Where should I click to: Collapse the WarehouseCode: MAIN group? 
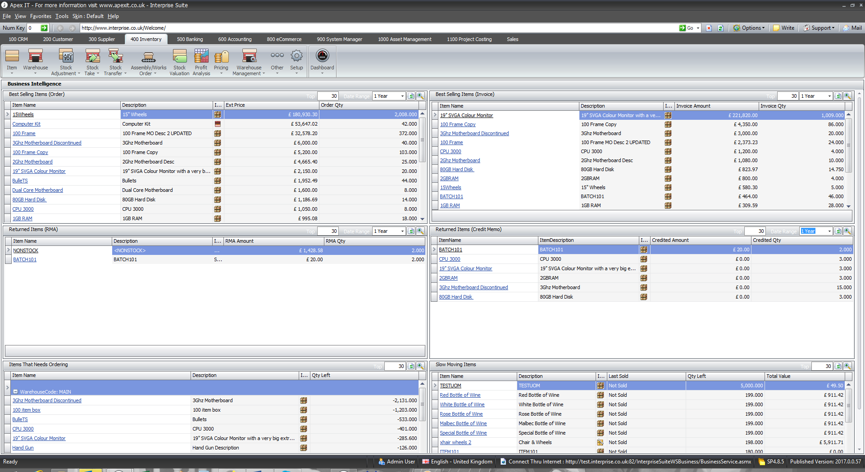(15, 392)
